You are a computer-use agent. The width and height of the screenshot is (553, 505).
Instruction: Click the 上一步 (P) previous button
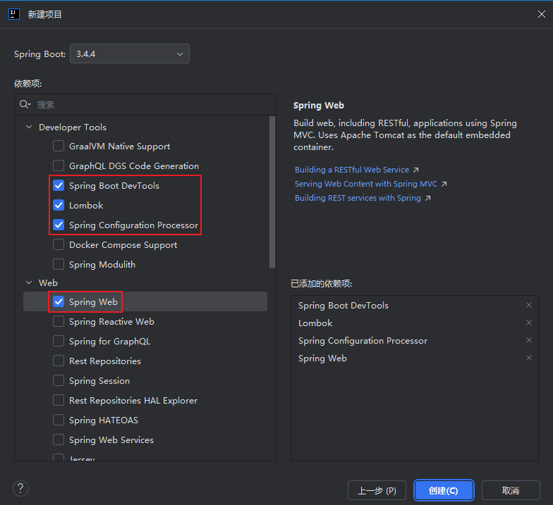(377, 490)
